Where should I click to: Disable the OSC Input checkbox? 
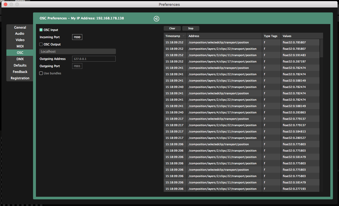pyautogui.click(x=41, y=30)
